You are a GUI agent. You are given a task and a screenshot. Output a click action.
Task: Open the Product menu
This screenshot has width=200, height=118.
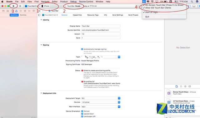(64, 2)
